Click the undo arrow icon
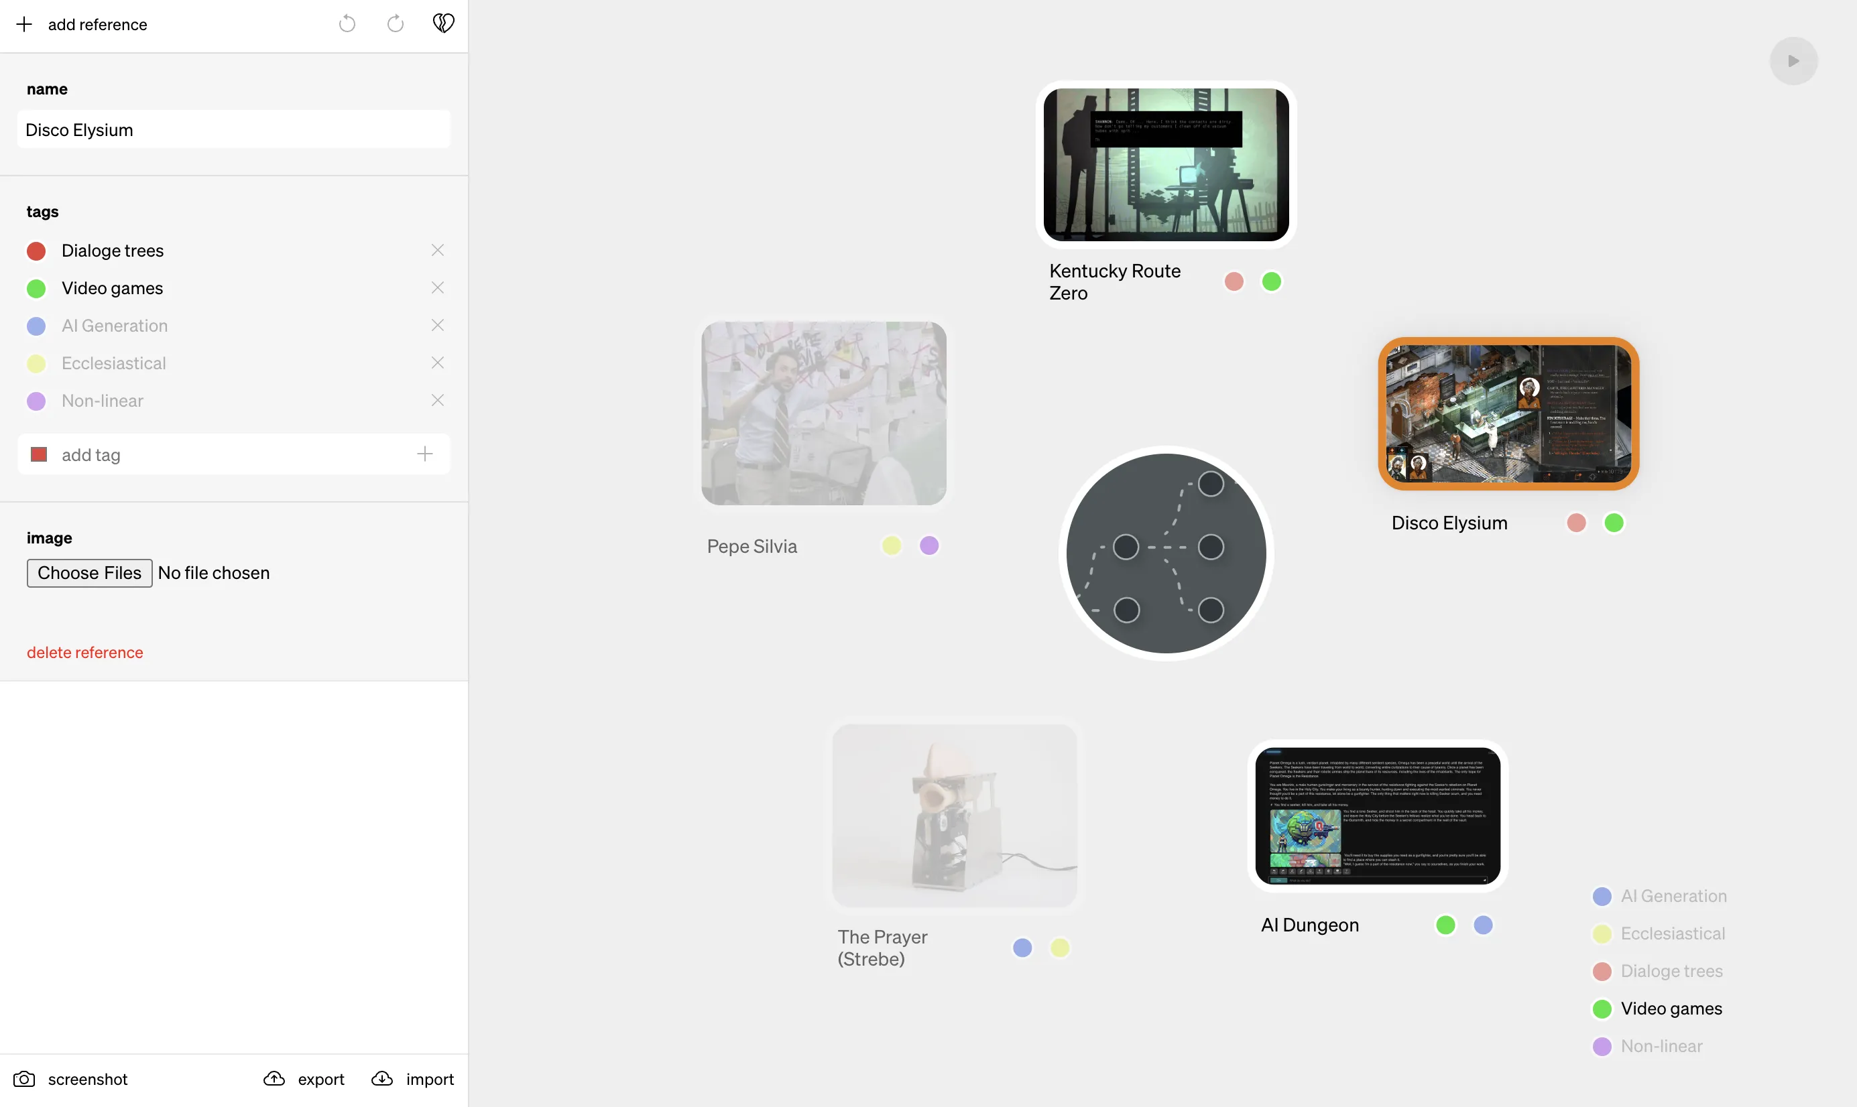This screenshot has width=1857, height=1107. pyautogui.click(x=347, y=24)
